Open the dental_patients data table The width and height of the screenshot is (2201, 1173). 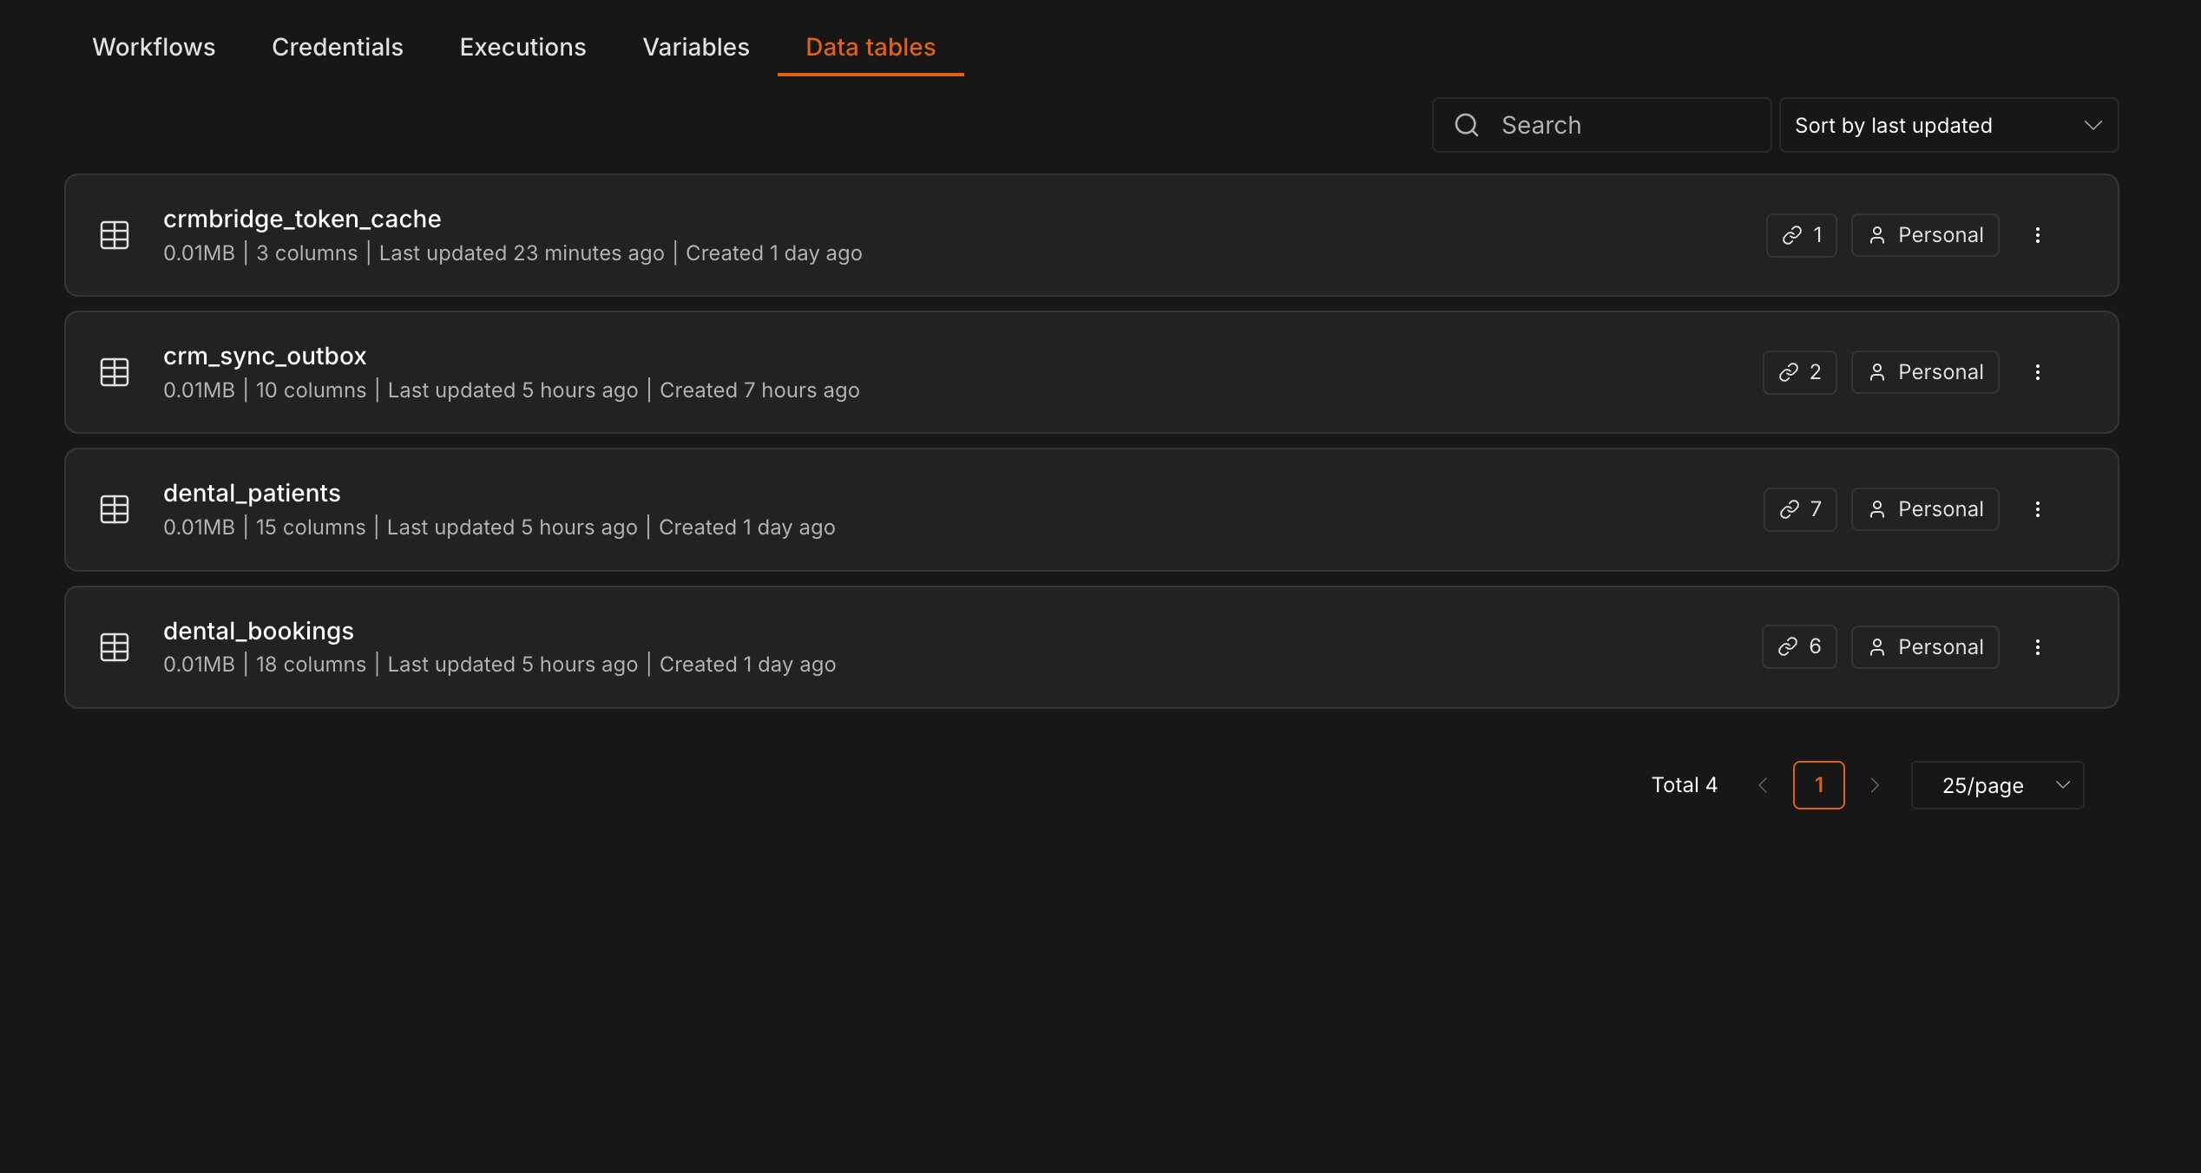[x=1091, y=509]
